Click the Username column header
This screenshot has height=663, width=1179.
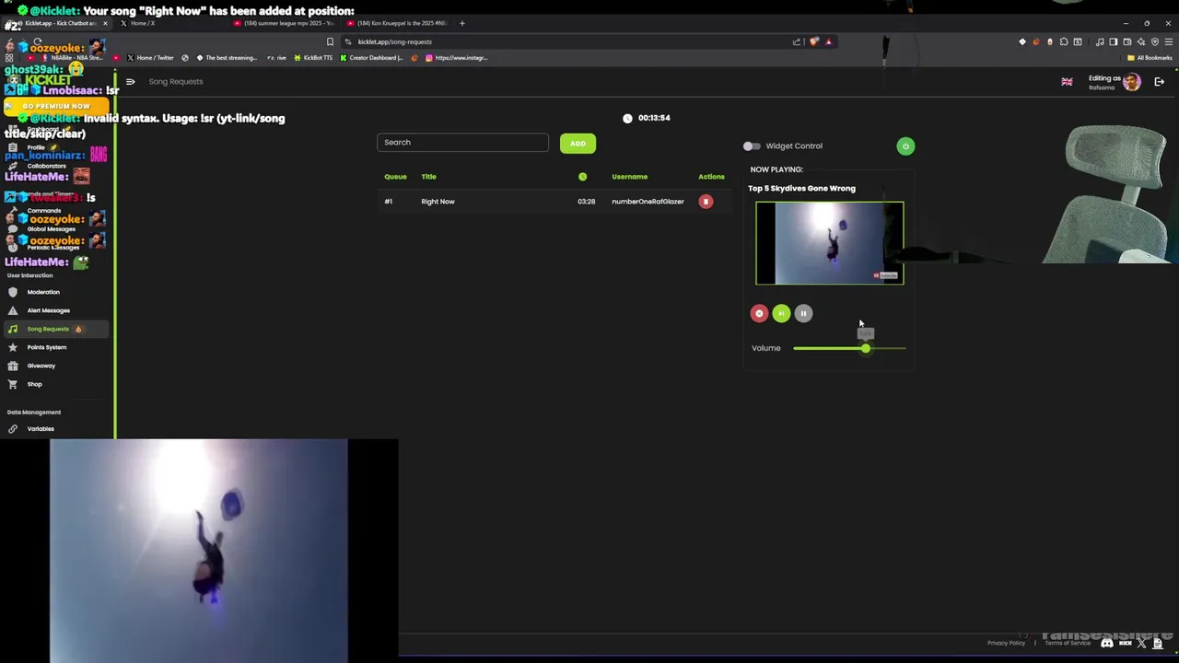coord(629,177)
